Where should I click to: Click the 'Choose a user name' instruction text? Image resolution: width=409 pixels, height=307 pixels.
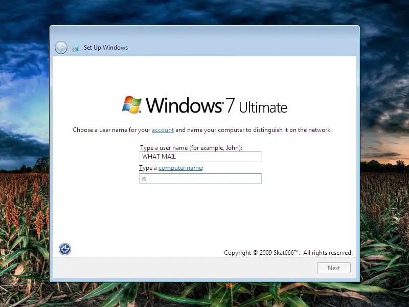202,130
